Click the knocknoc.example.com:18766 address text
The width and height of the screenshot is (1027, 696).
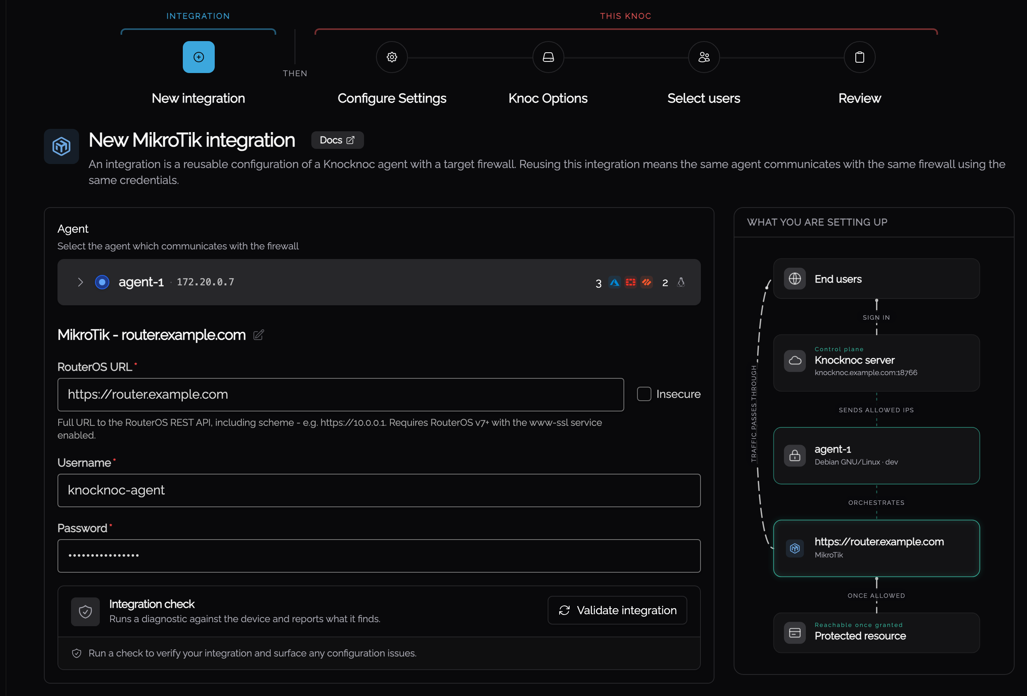pyautogui.click(x=866, y=372)
